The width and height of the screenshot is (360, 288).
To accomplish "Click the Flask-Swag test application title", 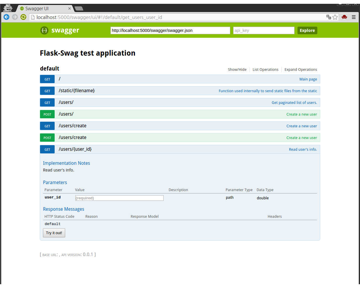I will click(88, 53).
